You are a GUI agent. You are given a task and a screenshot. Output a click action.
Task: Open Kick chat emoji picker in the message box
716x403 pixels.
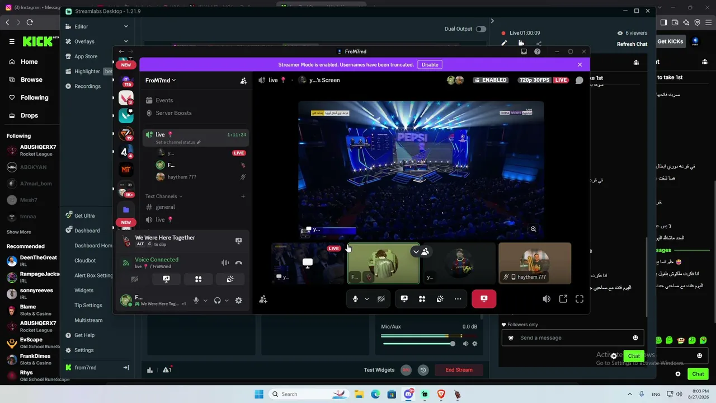coord(635,338)
